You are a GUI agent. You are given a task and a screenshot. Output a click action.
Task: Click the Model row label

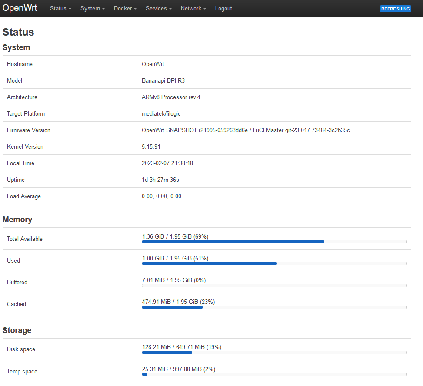15,80
